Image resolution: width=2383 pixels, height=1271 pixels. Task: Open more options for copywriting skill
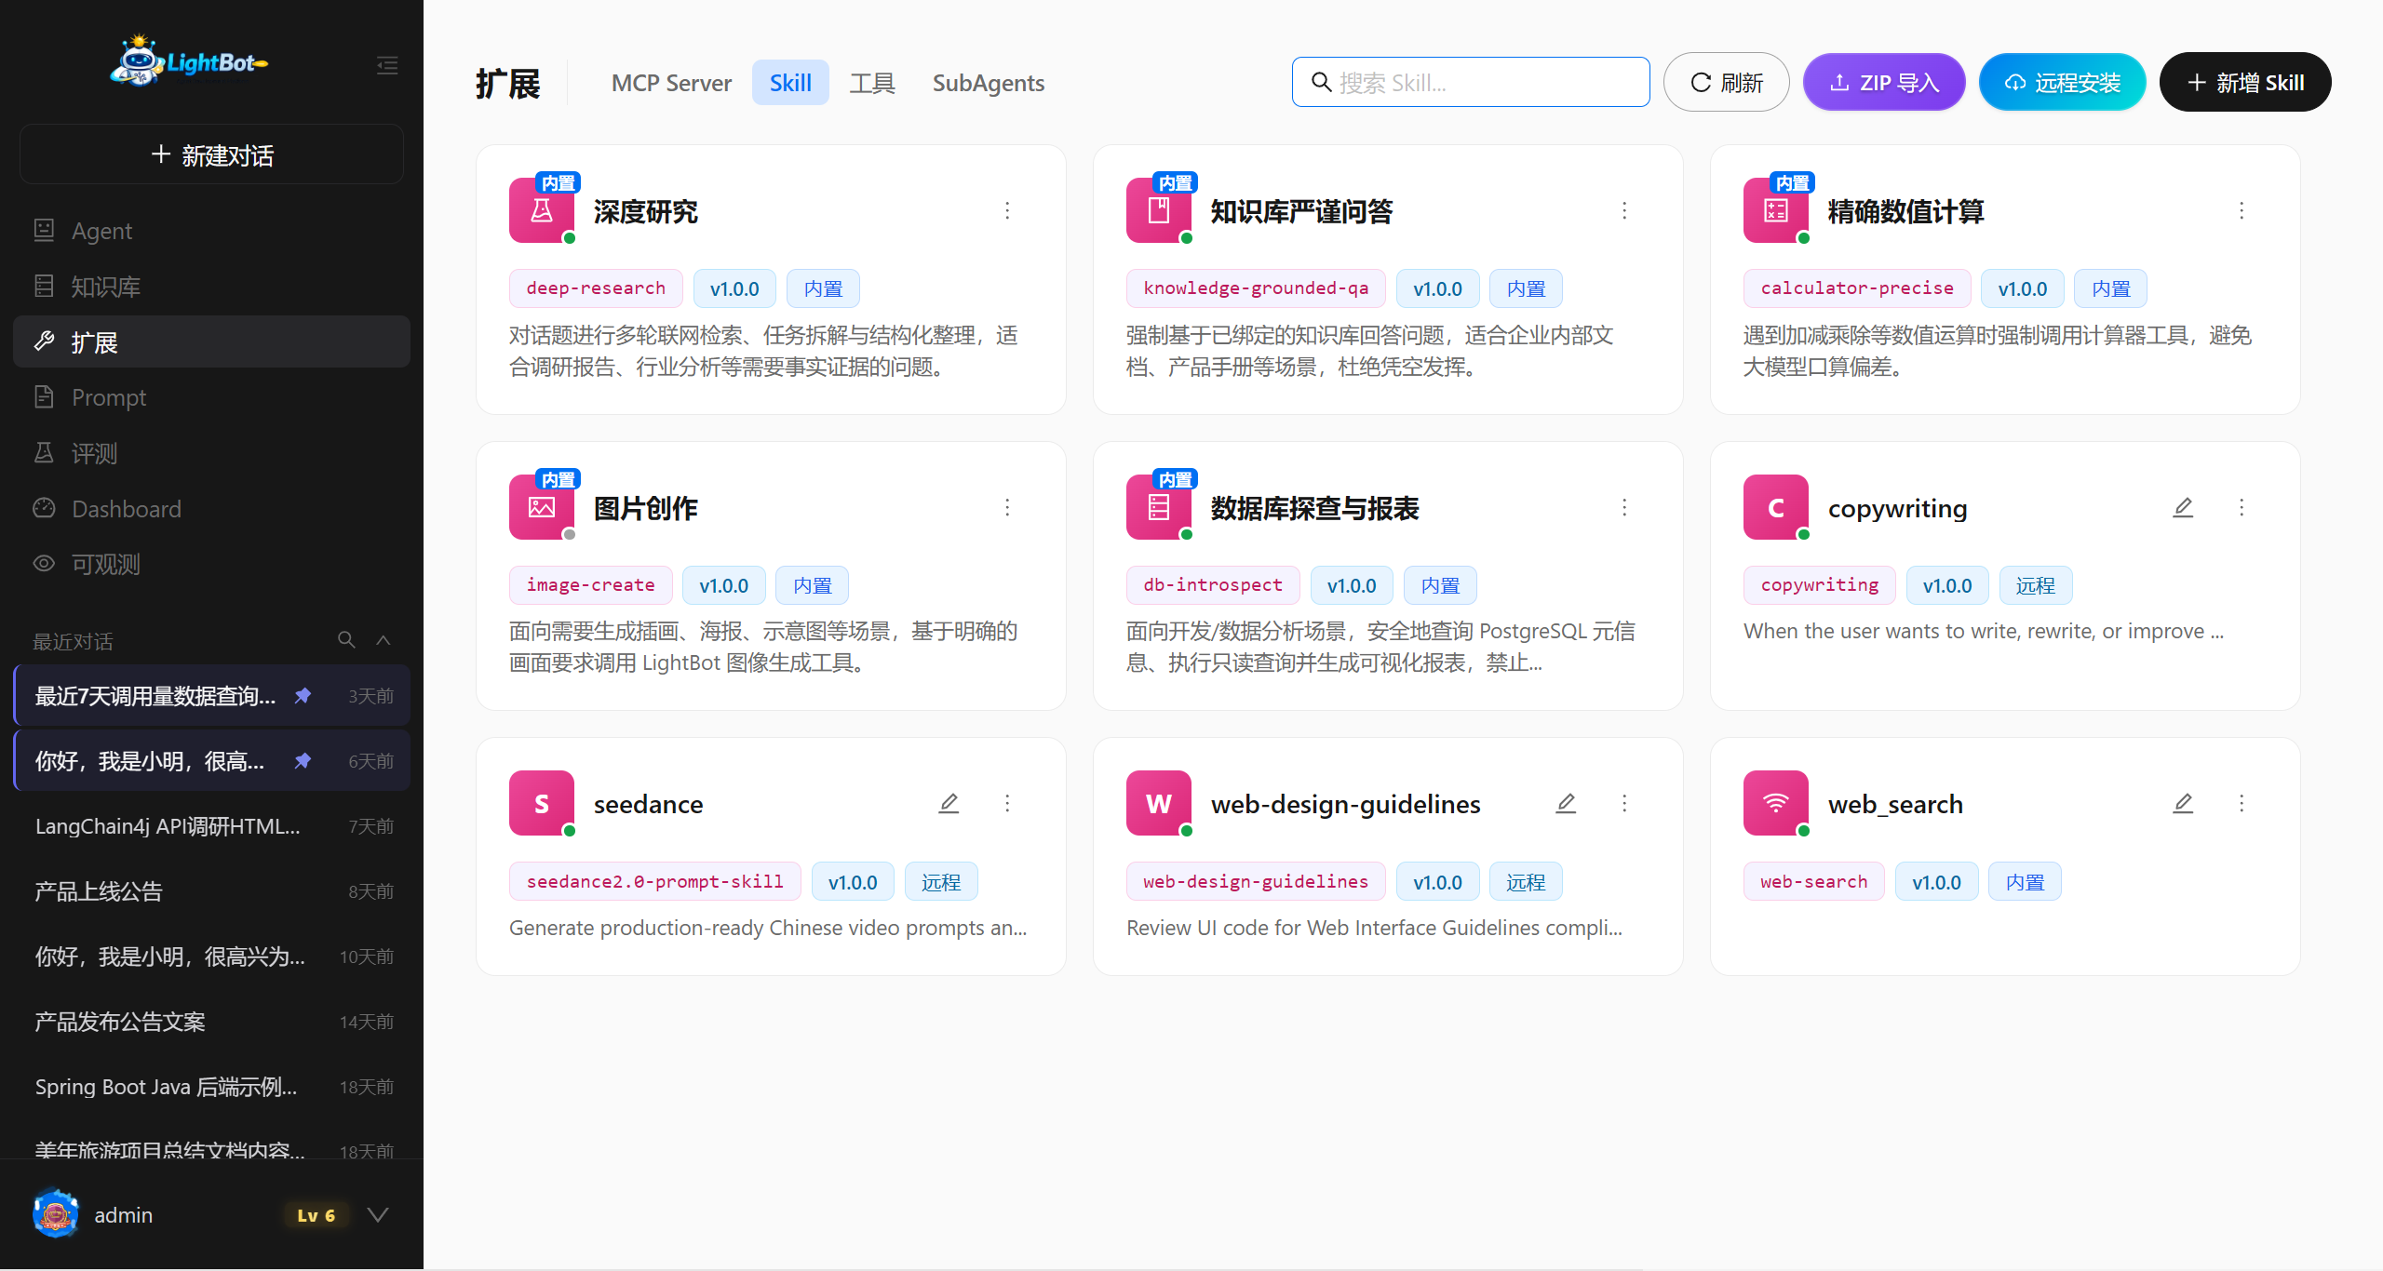pos(2242,507)
